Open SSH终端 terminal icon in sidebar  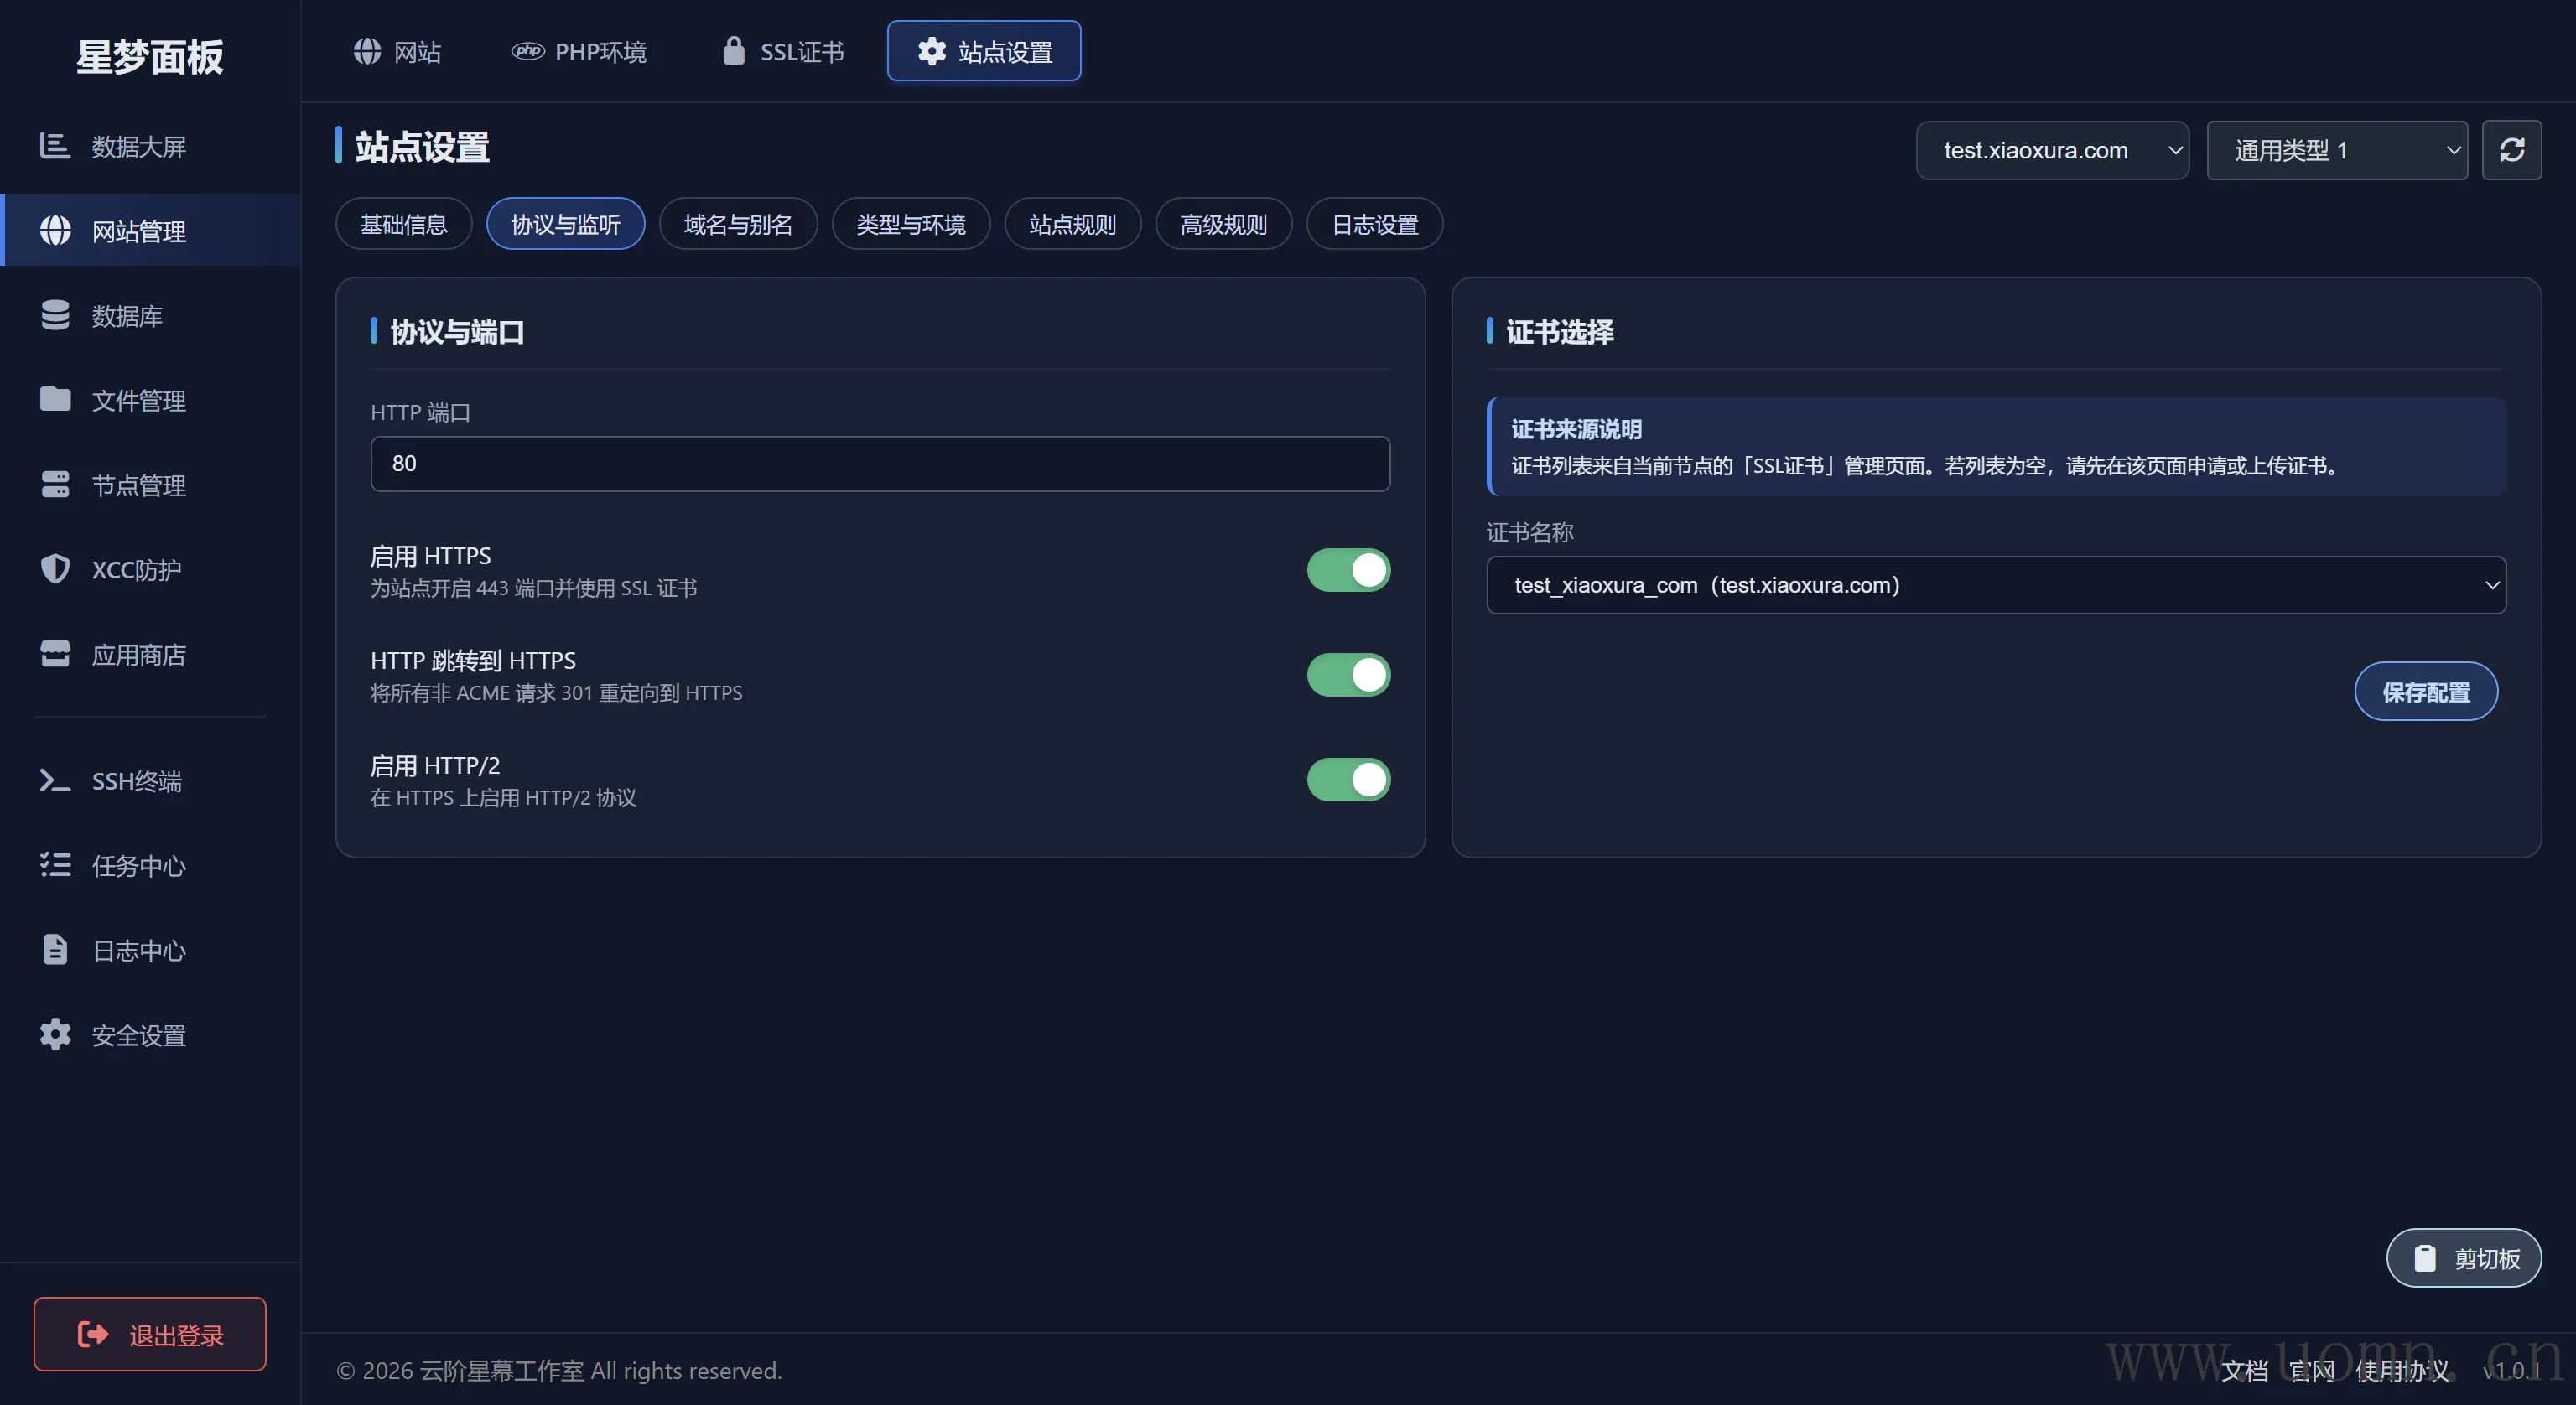pos(55,780)
